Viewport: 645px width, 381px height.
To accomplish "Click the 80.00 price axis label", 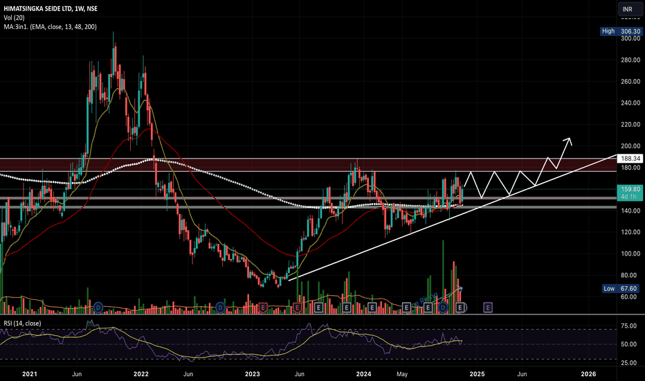I will 630,275.
